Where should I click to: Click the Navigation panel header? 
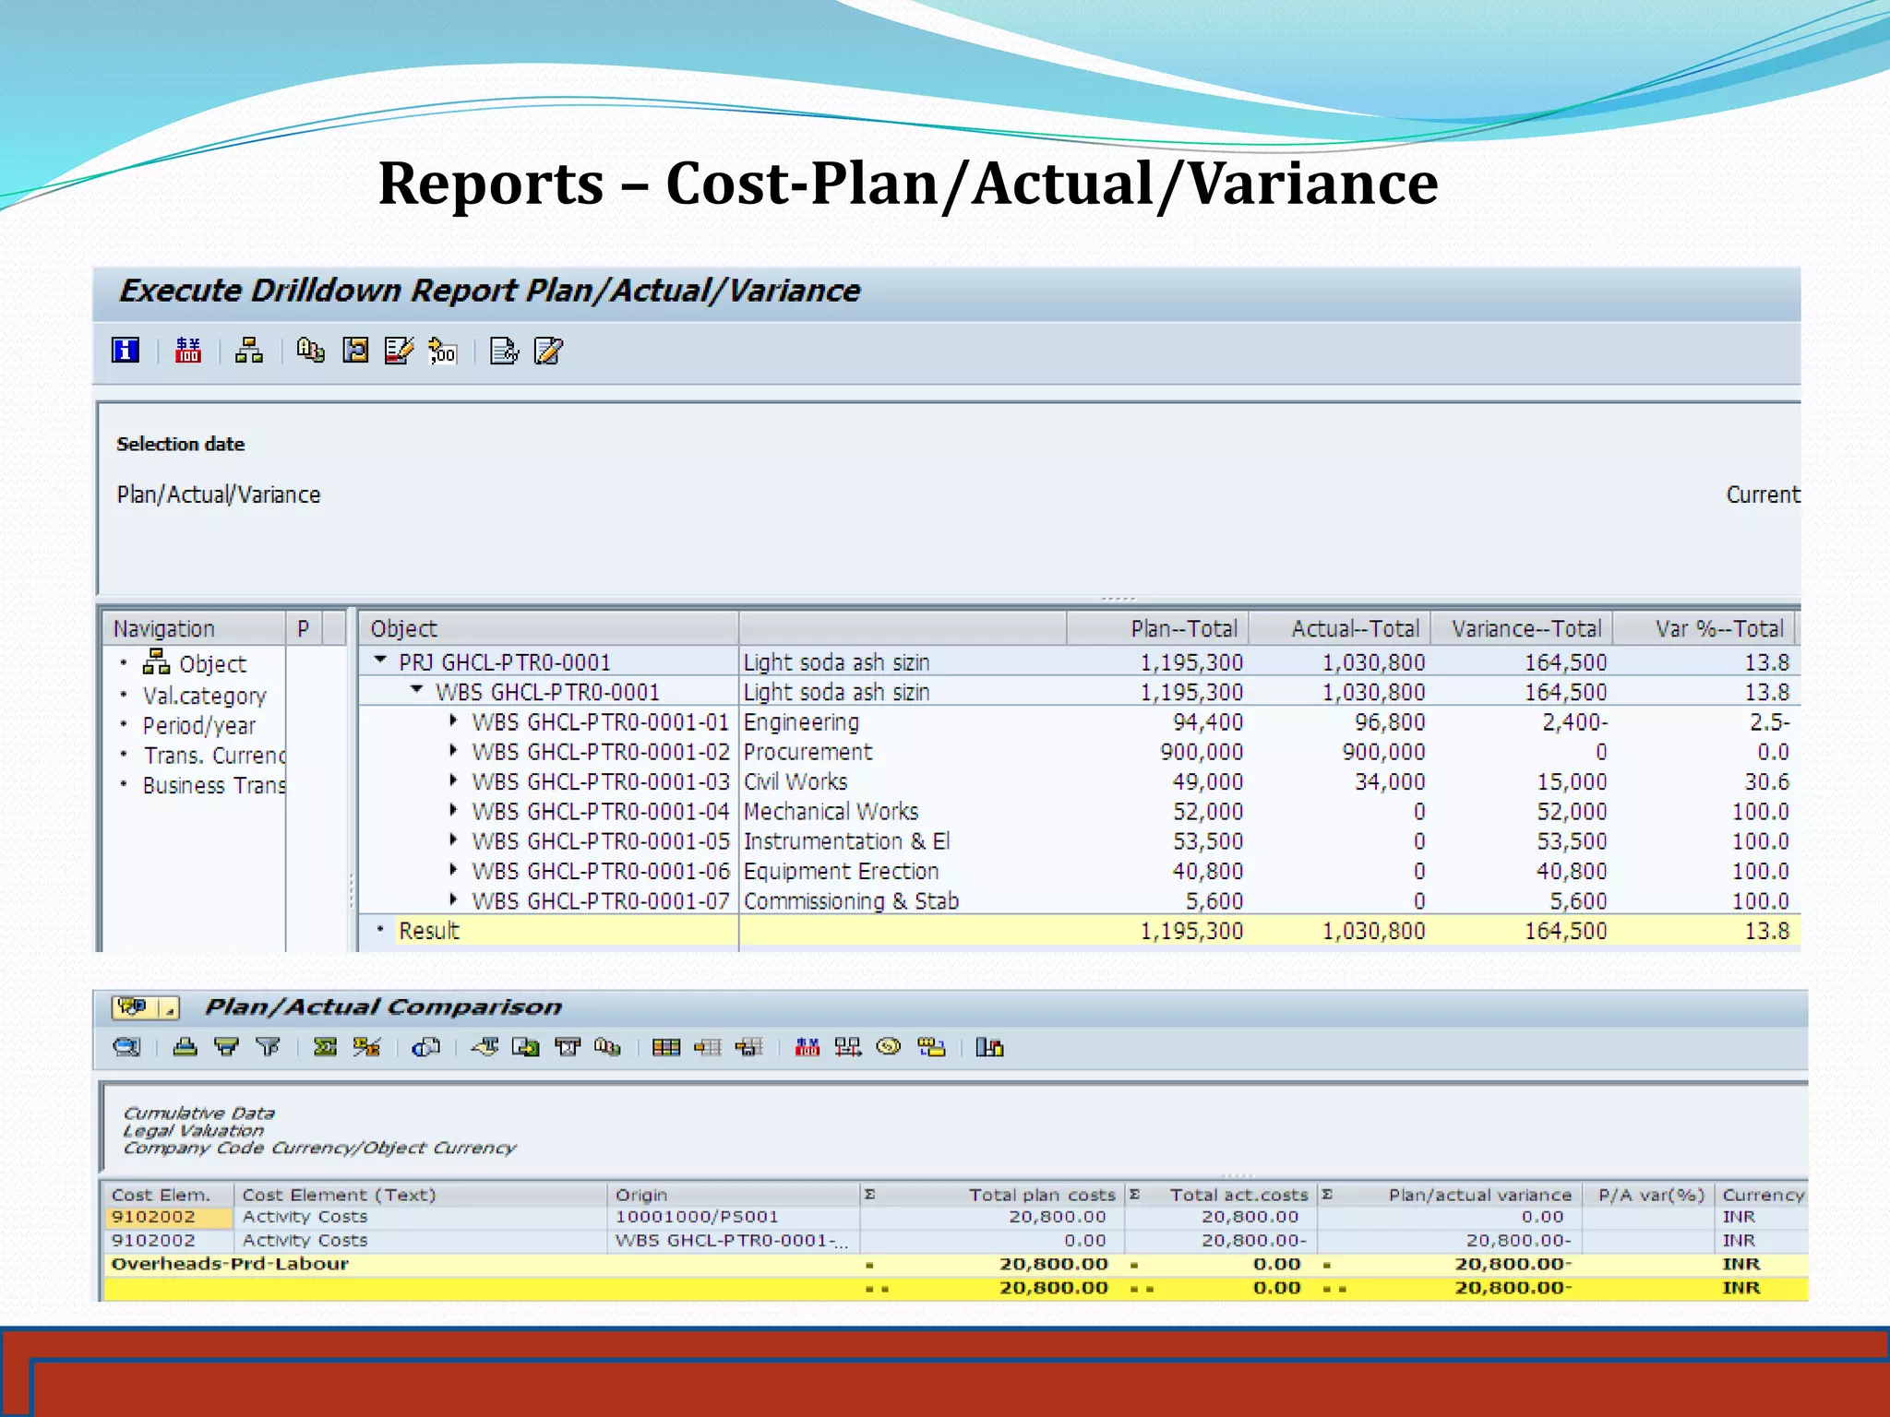point(194,629)
